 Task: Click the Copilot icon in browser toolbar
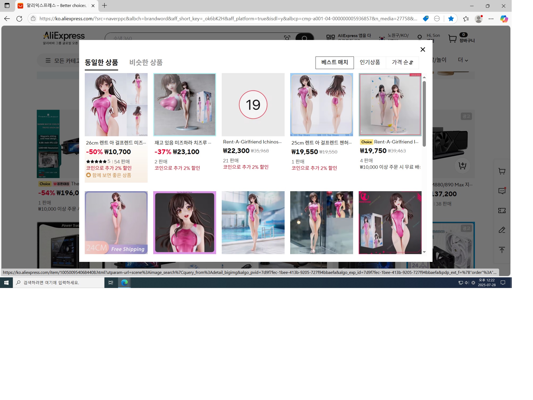[504, 19]
